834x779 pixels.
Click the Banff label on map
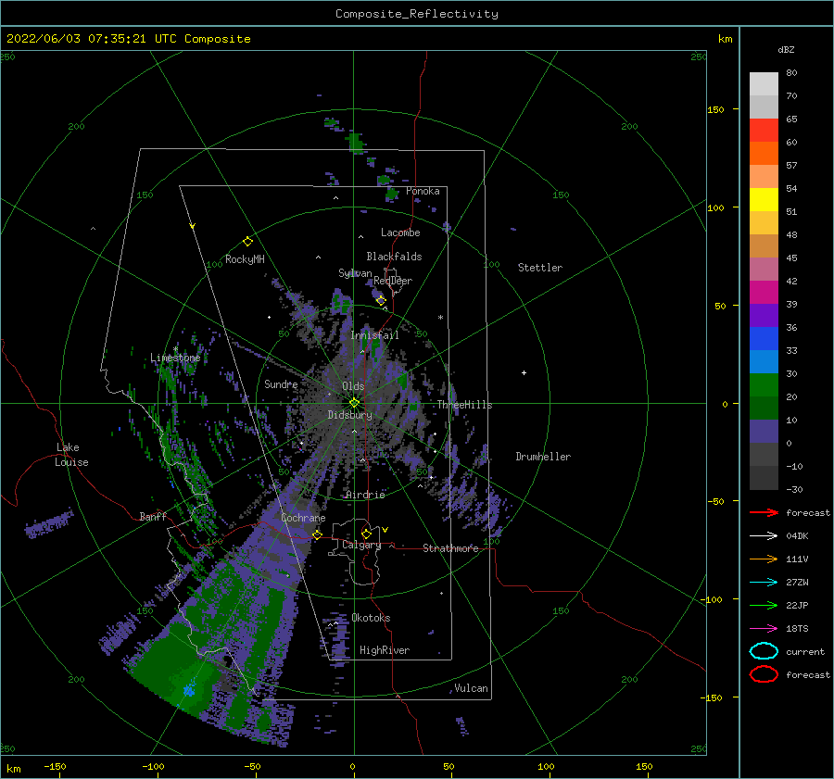[x=153, y=516]
